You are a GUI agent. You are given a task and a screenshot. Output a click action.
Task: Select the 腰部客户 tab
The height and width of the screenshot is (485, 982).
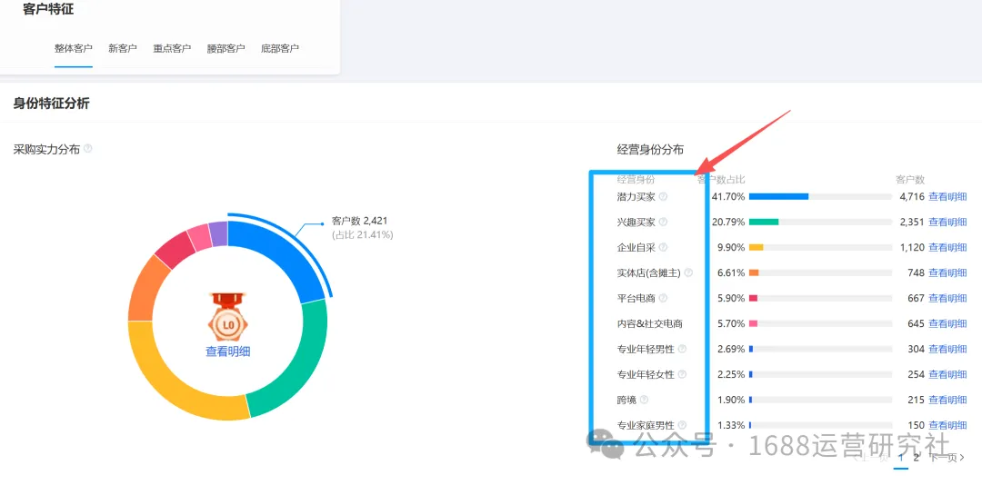pyautogui.click(x=226, y=49)
